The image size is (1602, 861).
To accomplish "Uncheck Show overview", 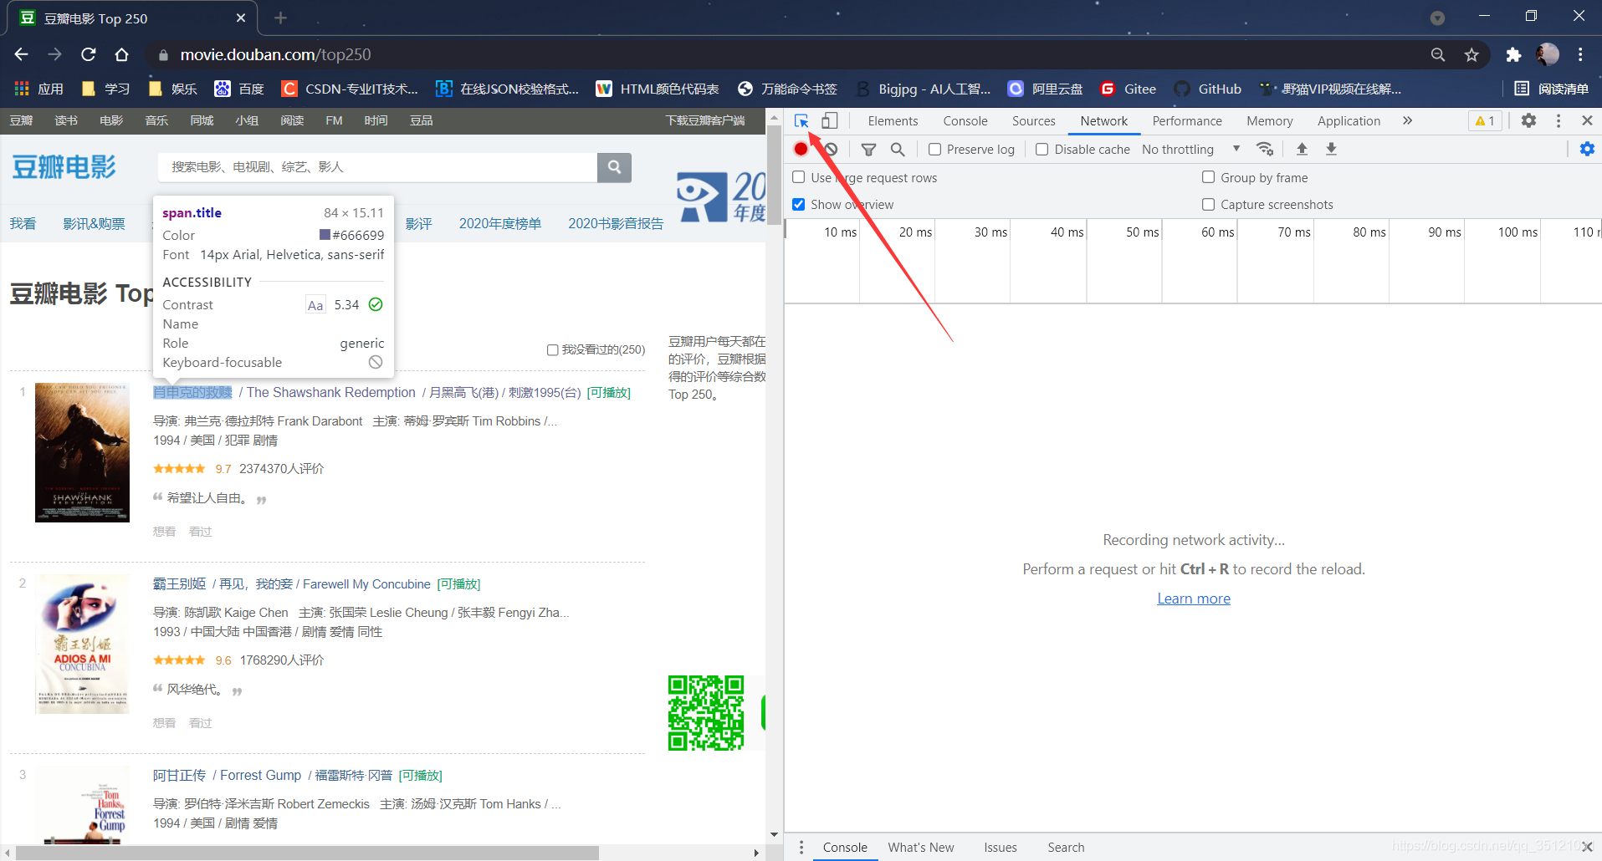I will pos(799,204).
